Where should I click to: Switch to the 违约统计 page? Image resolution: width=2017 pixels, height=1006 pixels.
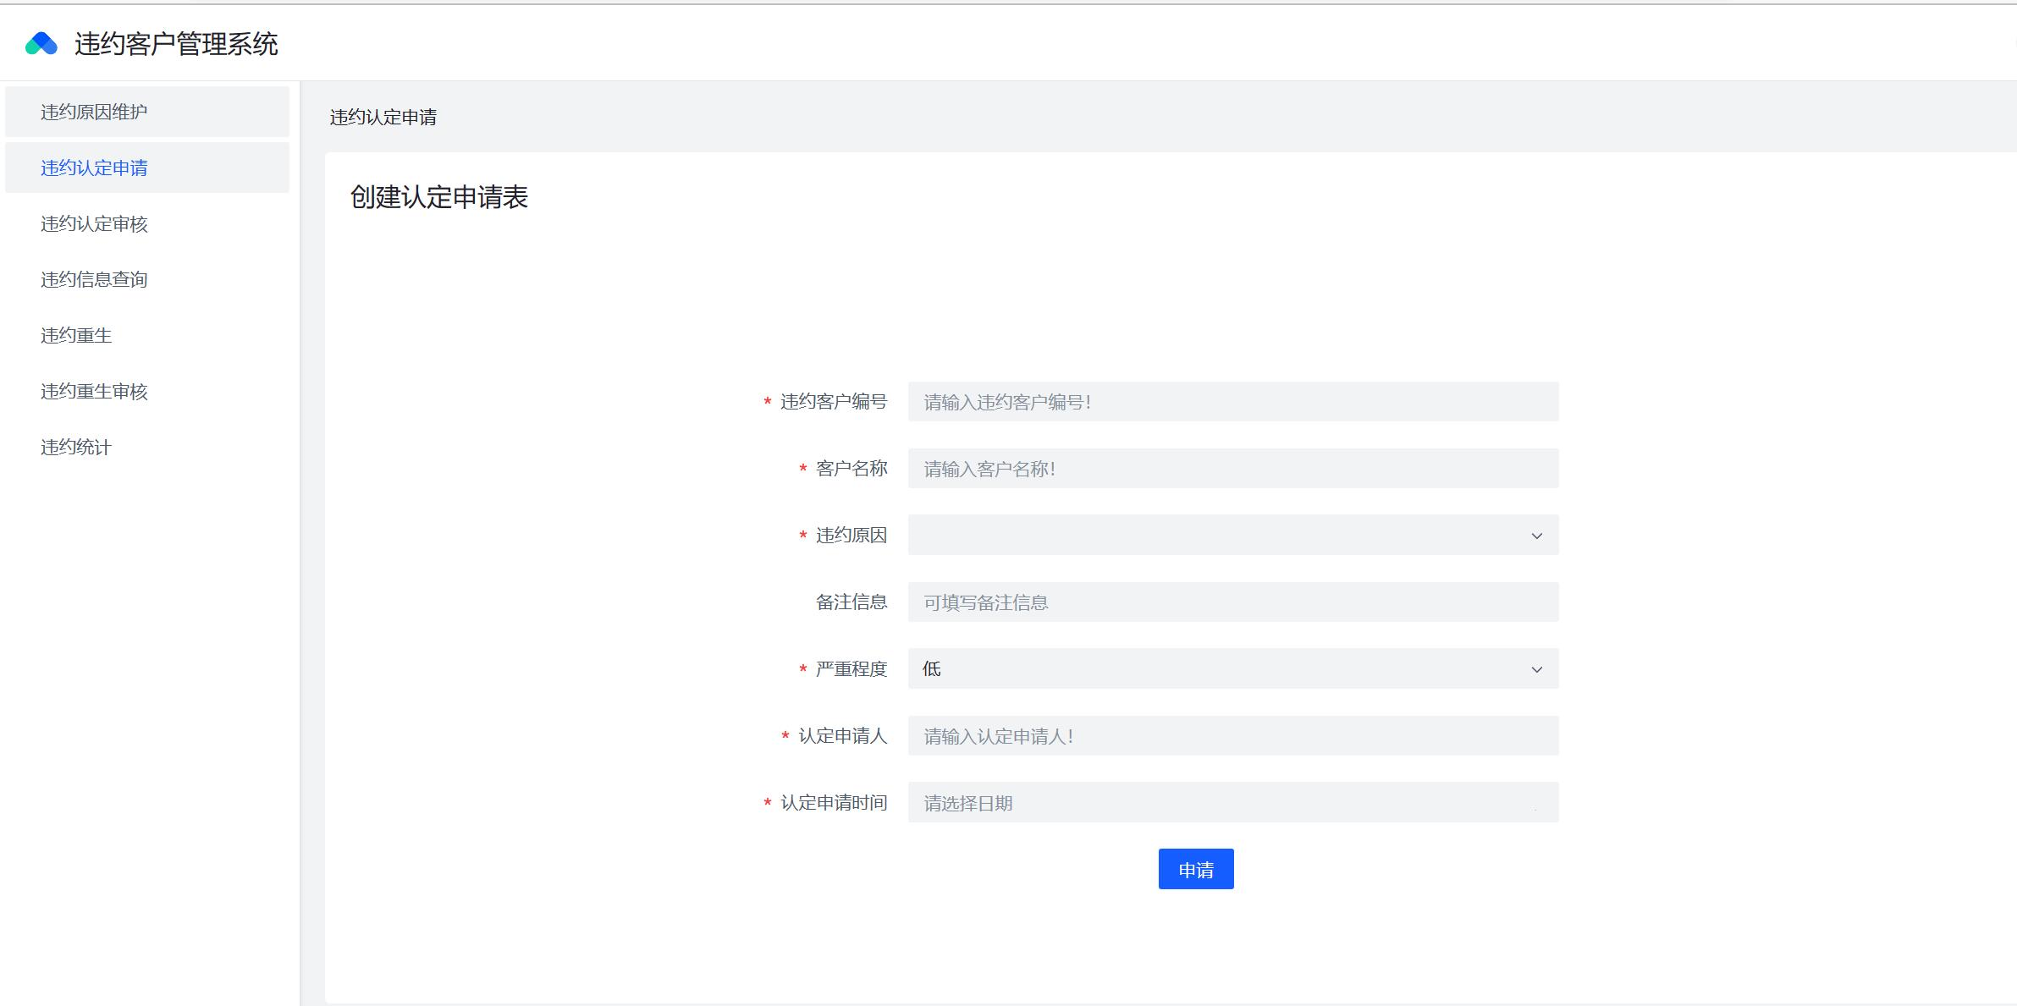(x=76, y=447)
